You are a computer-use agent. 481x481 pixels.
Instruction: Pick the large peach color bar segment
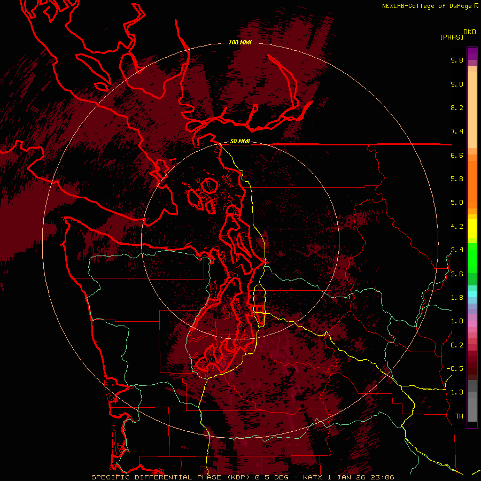[x=472, y=110]
